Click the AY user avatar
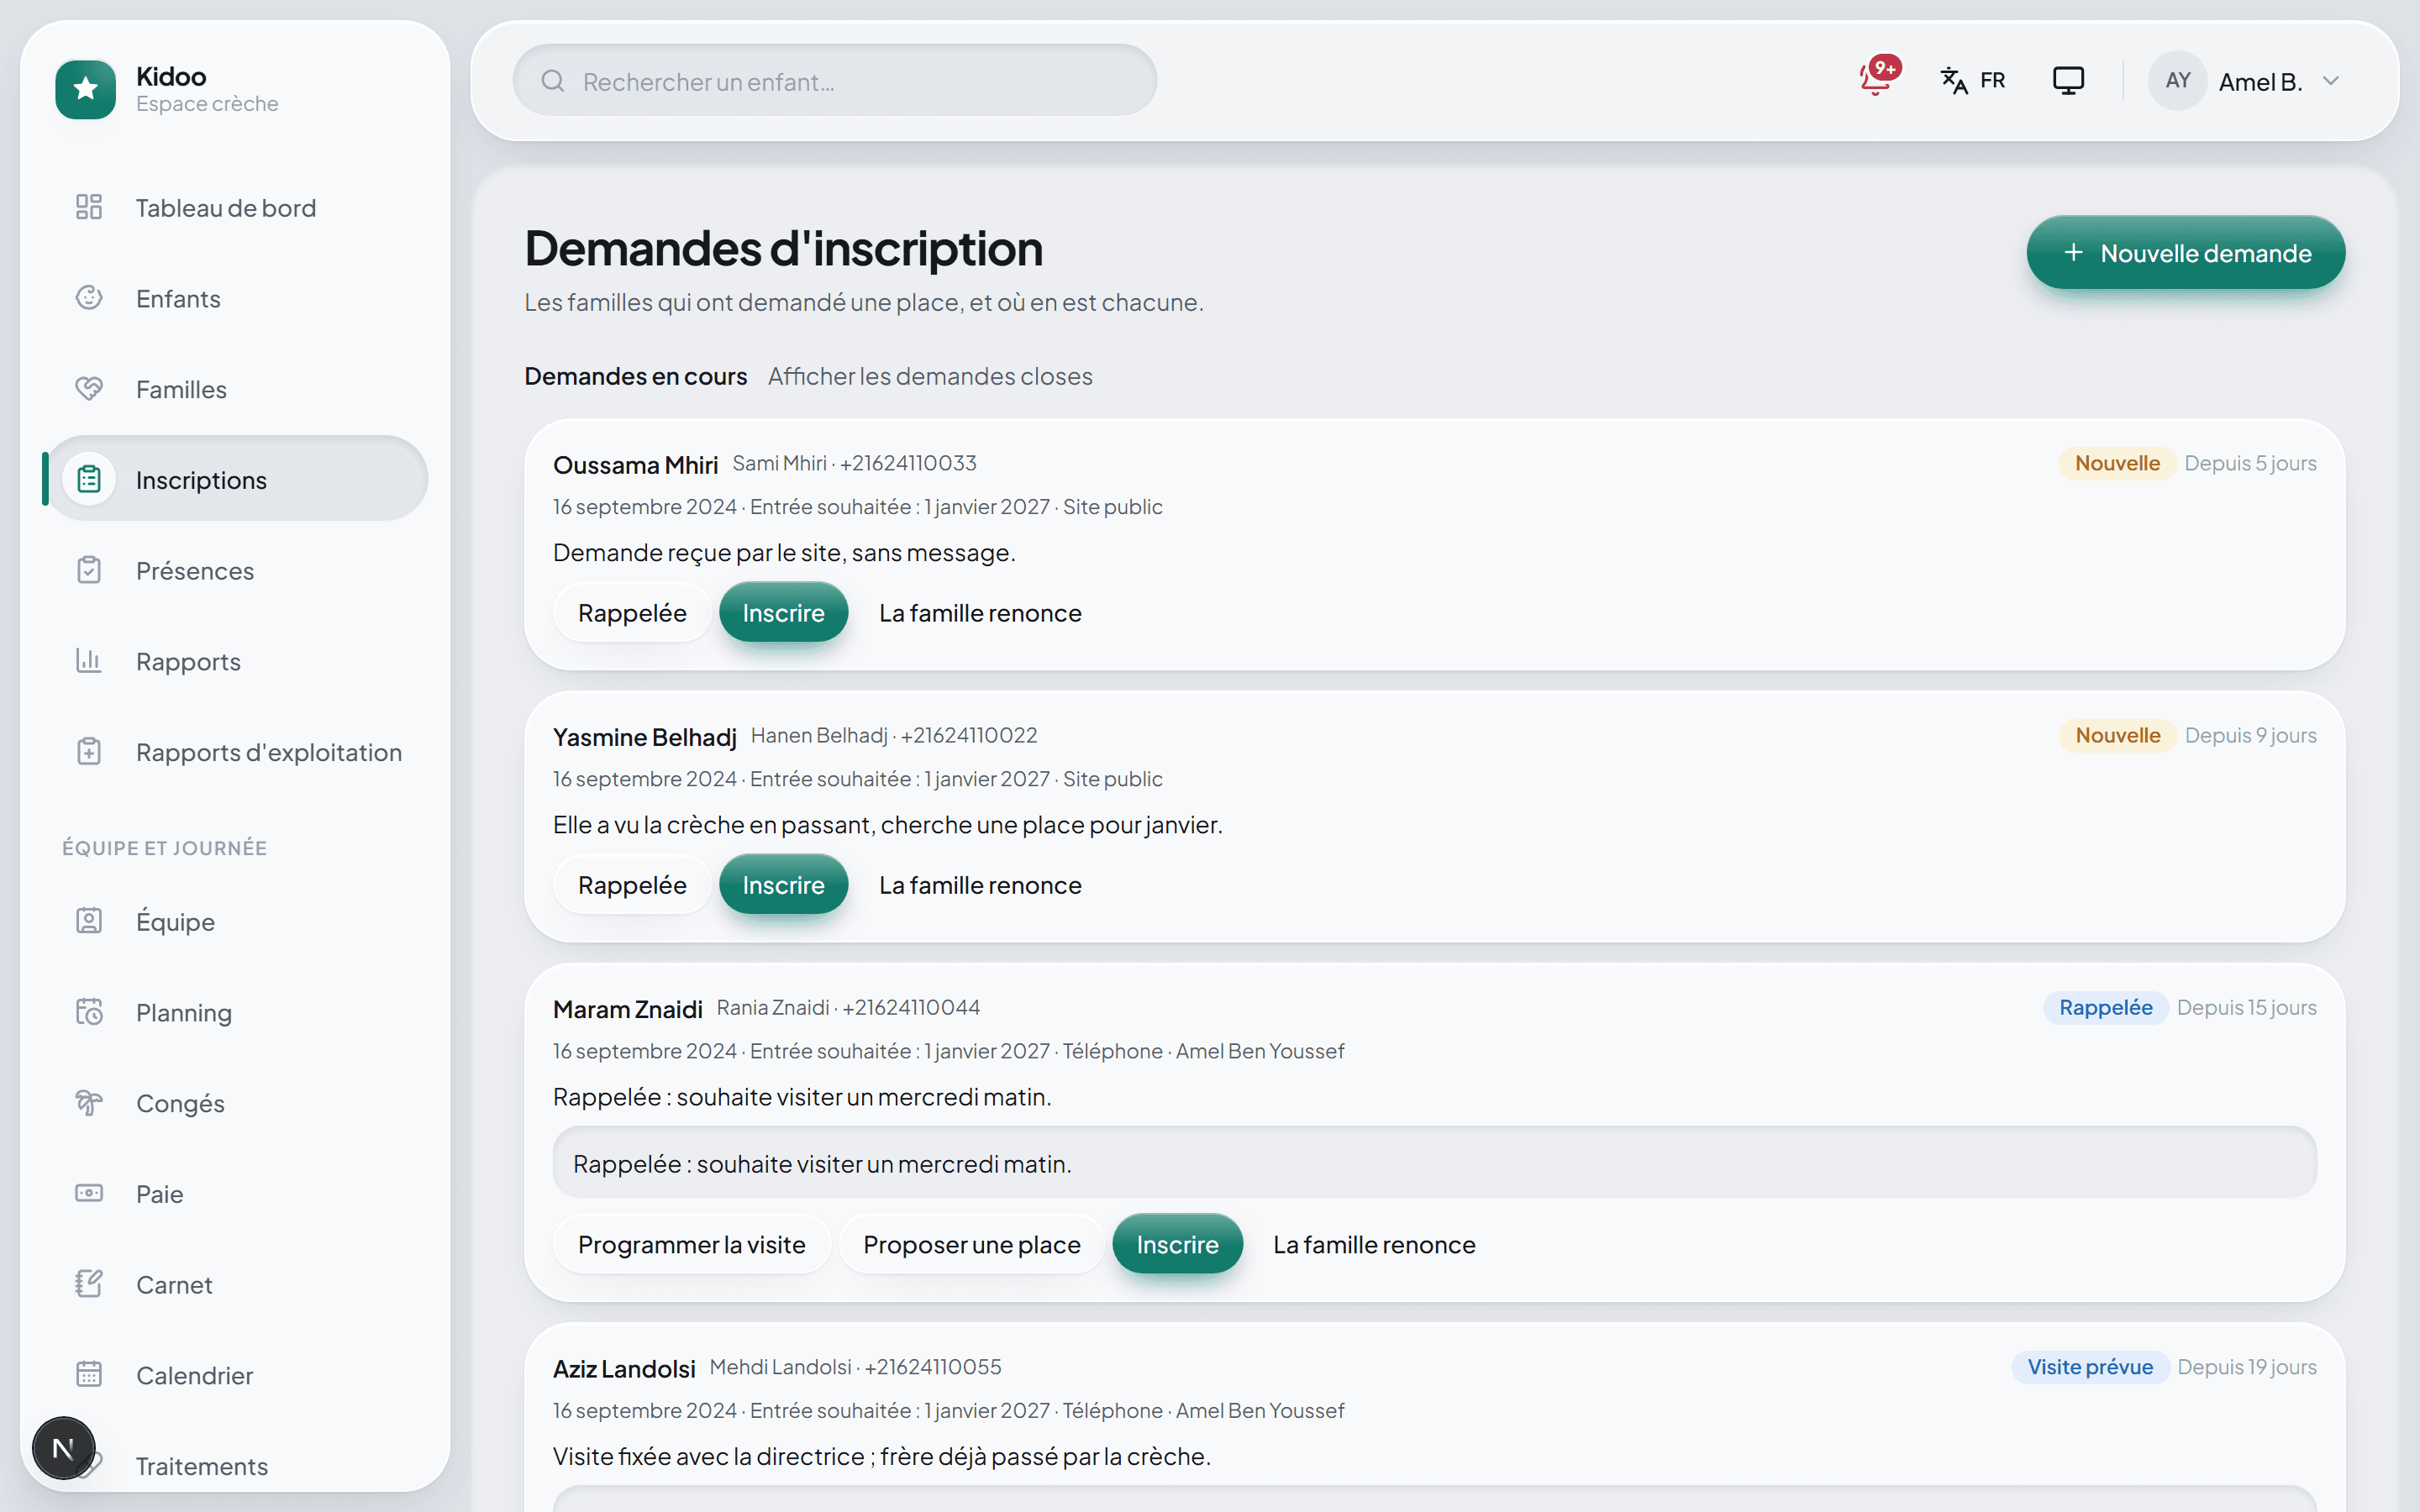Screen dimensions: 2420x1512 tap(2177, 80)
